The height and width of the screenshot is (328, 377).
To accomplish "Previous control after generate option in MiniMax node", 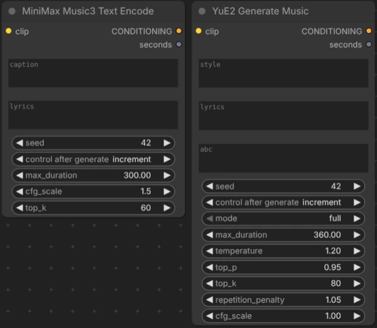I will pyautogui.click(x=19, y=159).
